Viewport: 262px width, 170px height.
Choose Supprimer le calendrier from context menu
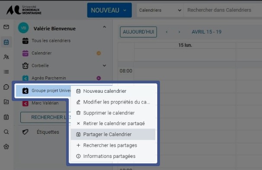[x=113, y=113]
